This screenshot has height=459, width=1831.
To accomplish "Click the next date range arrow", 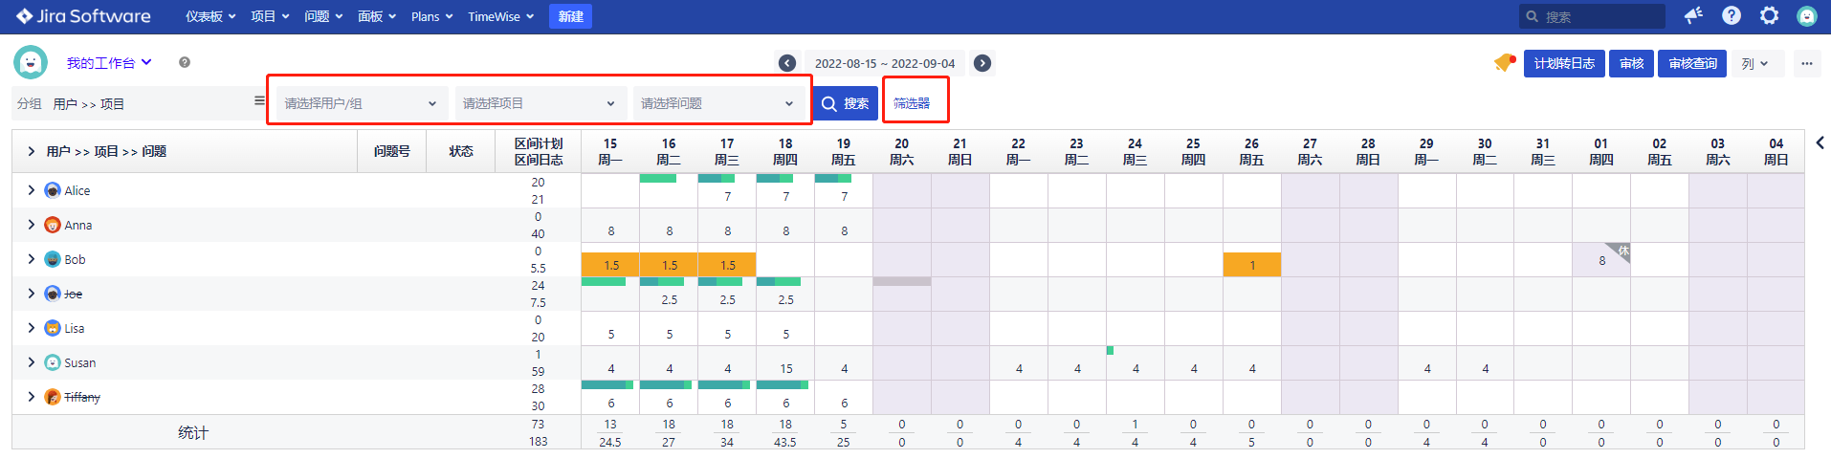I will click(x=982, y=63).
